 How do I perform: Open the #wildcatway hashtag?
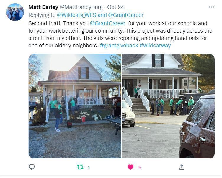pyautogui.click(x=155, y=46)
